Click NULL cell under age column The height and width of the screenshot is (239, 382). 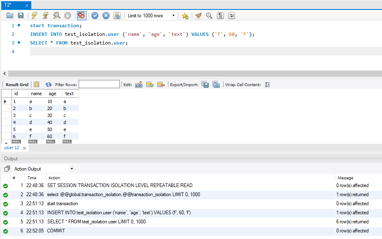51,141
